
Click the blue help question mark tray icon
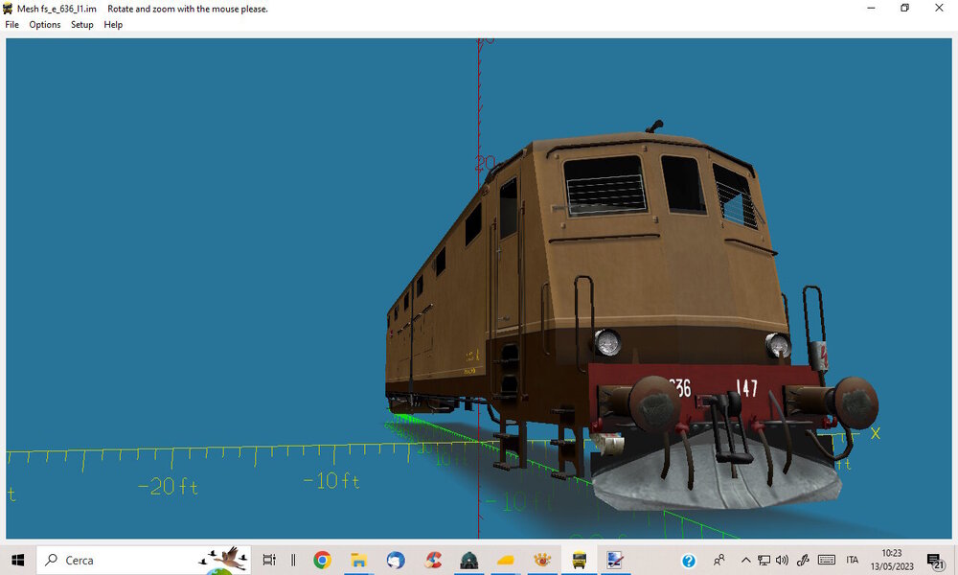pyautogui.click(x=689, y=561)
